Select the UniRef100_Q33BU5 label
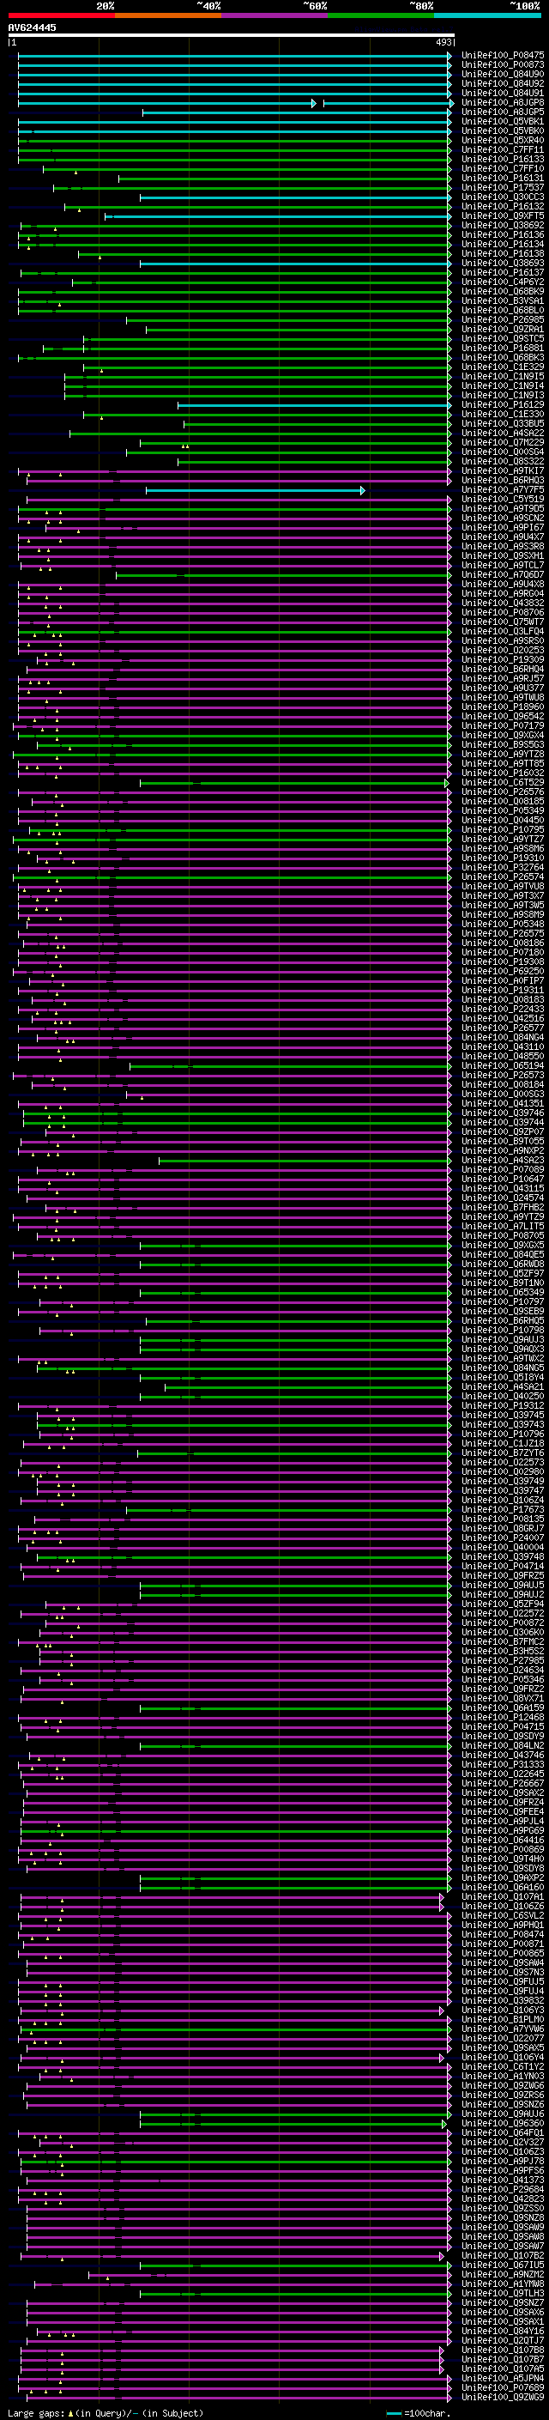The height and width of the screenshot is (2420, 549). coord(503,424)
